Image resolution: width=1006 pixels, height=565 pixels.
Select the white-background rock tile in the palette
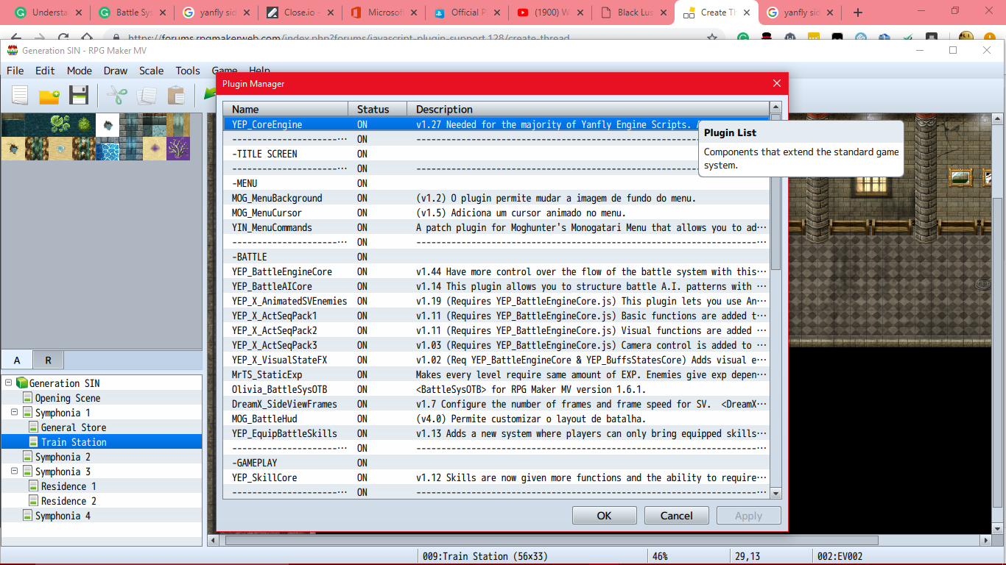(x=108, y=125)
